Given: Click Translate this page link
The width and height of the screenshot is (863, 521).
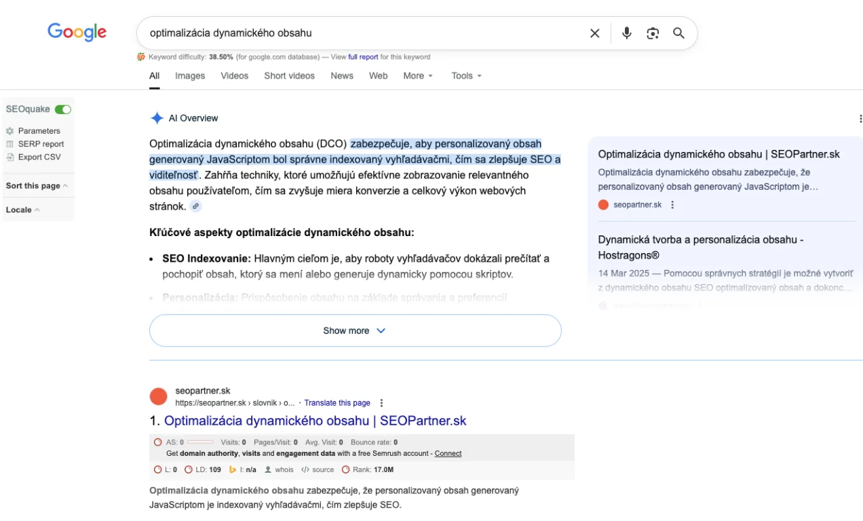Looking at the screenshot, I should pos(337,403).
